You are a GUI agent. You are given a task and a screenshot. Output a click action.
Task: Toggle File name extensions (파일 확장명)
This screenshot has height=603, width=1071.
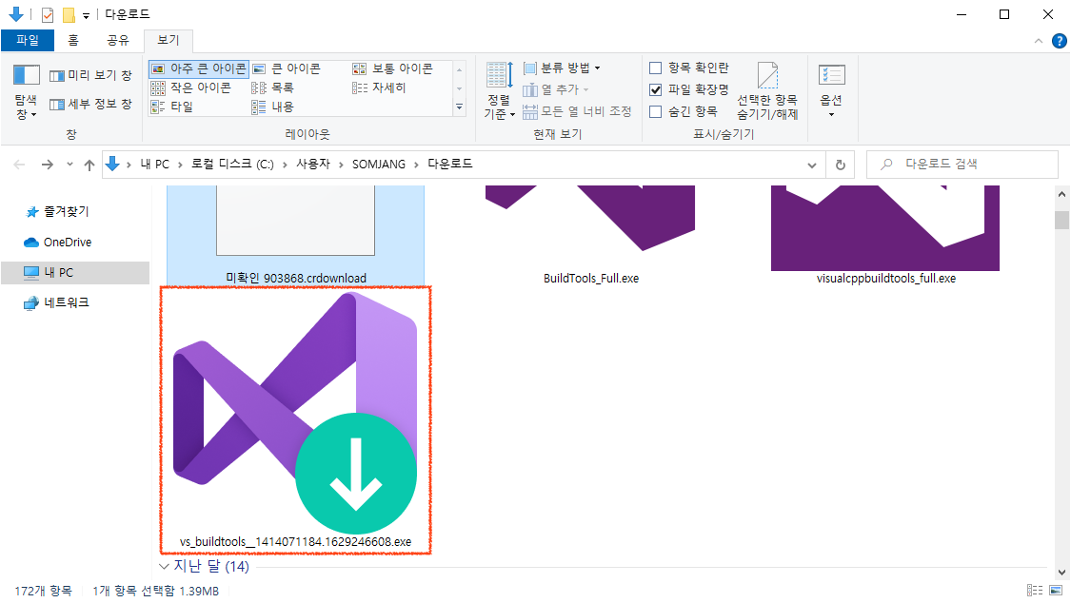pyautogui.click(x=688, y=89)
